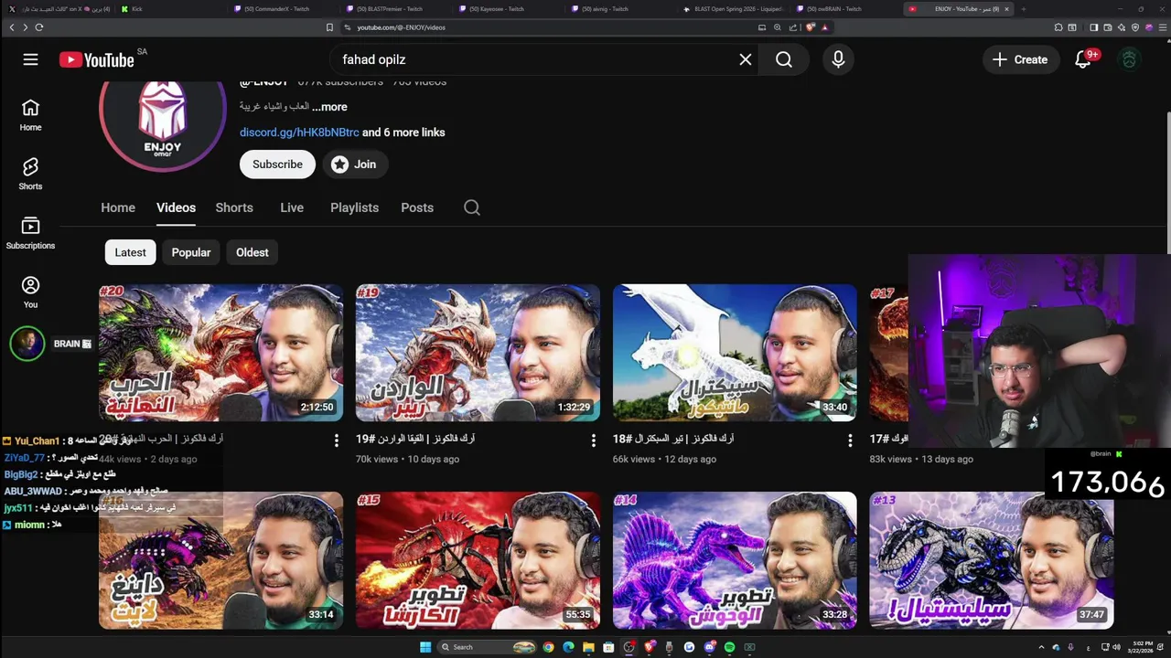Expand the channel description with ...more

[x=329, y=107]
